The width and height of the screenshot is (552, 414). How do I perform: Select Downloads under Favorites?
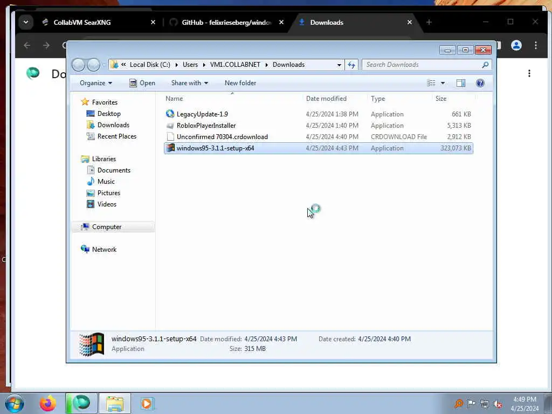(108, 125)
